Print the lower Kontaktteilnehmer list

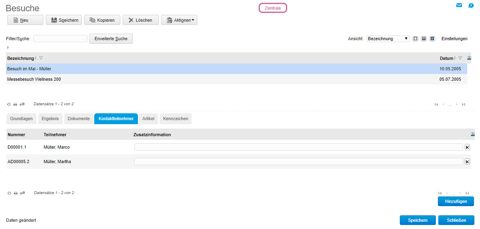click(x=15, y=193)
